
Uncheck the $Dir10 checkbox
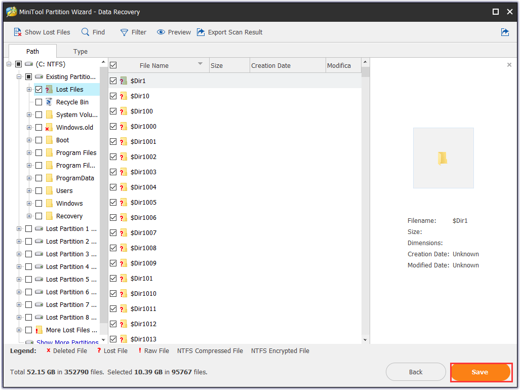[x=113, y=96]
